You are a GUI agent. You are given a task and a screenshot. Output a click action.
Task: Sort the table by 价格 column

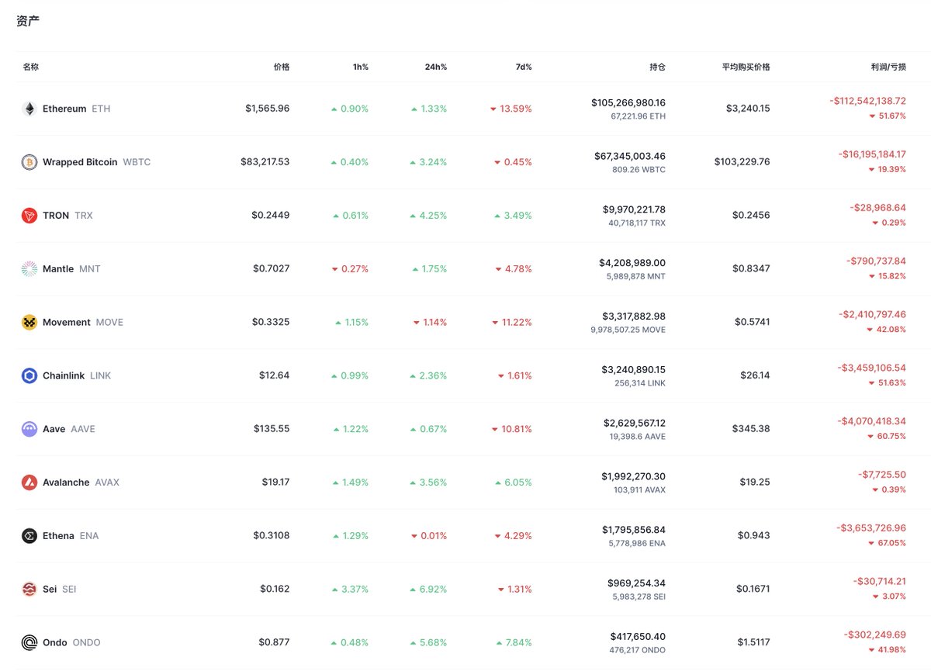[281, 67]
